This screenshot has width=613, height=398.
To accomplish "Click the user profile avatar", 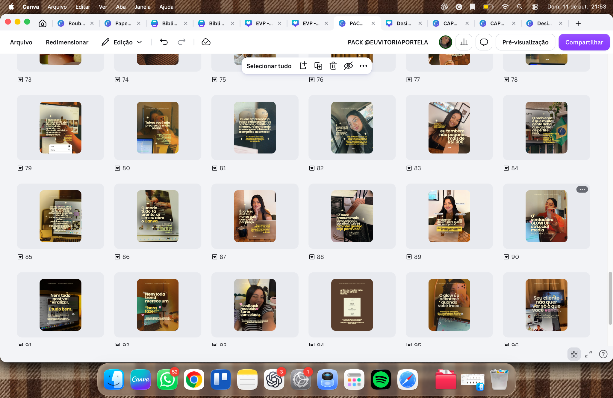I will click(x=445, y=42).
